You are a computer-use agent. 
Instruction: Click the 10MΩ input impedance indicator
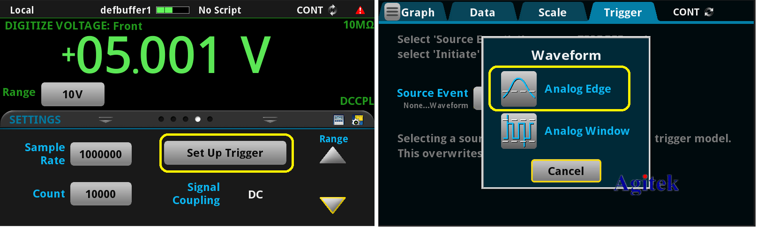click(x=359, y=25)
